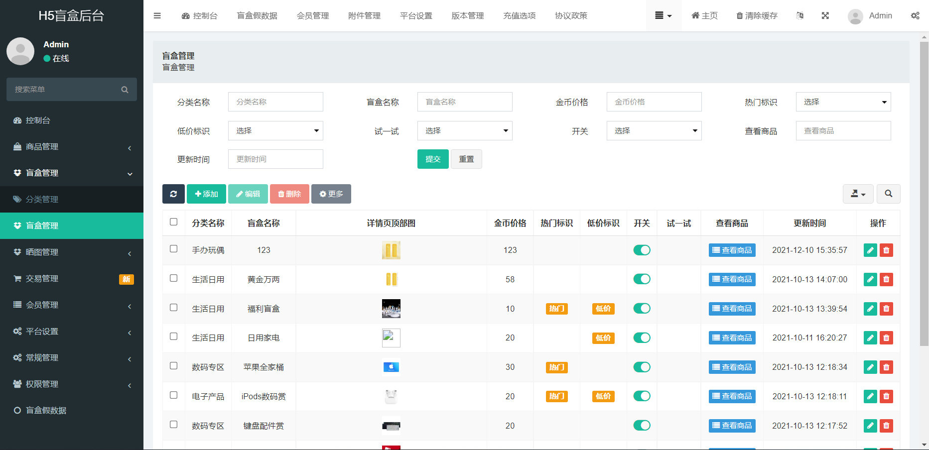Screen dimensions: 929x450
Task: Click the Admin avatar in sidebar
Action: pos(20,51)
